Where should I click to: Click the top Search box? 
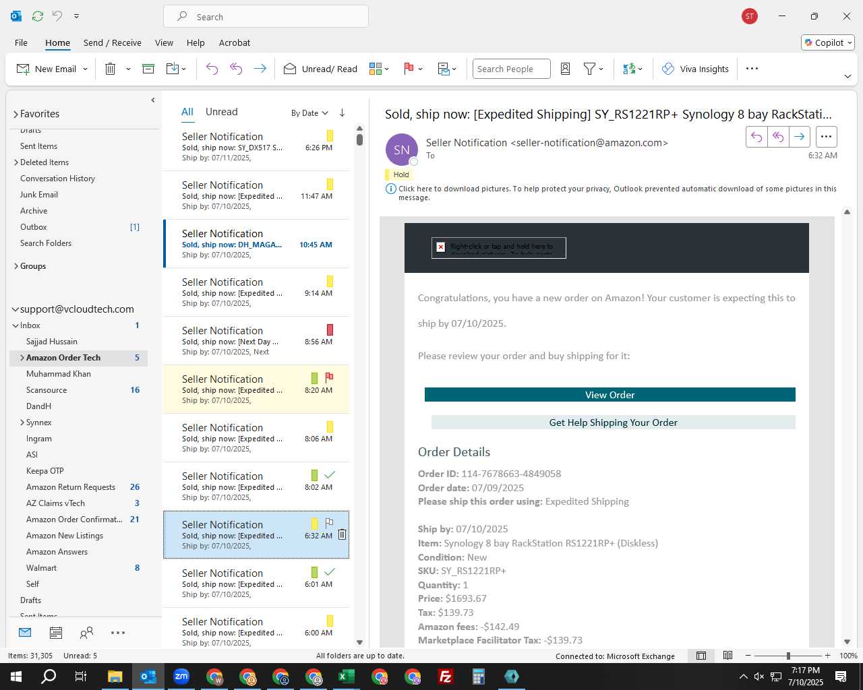[266, 16]
